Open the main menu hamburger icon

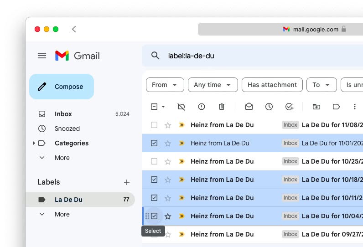42,56
